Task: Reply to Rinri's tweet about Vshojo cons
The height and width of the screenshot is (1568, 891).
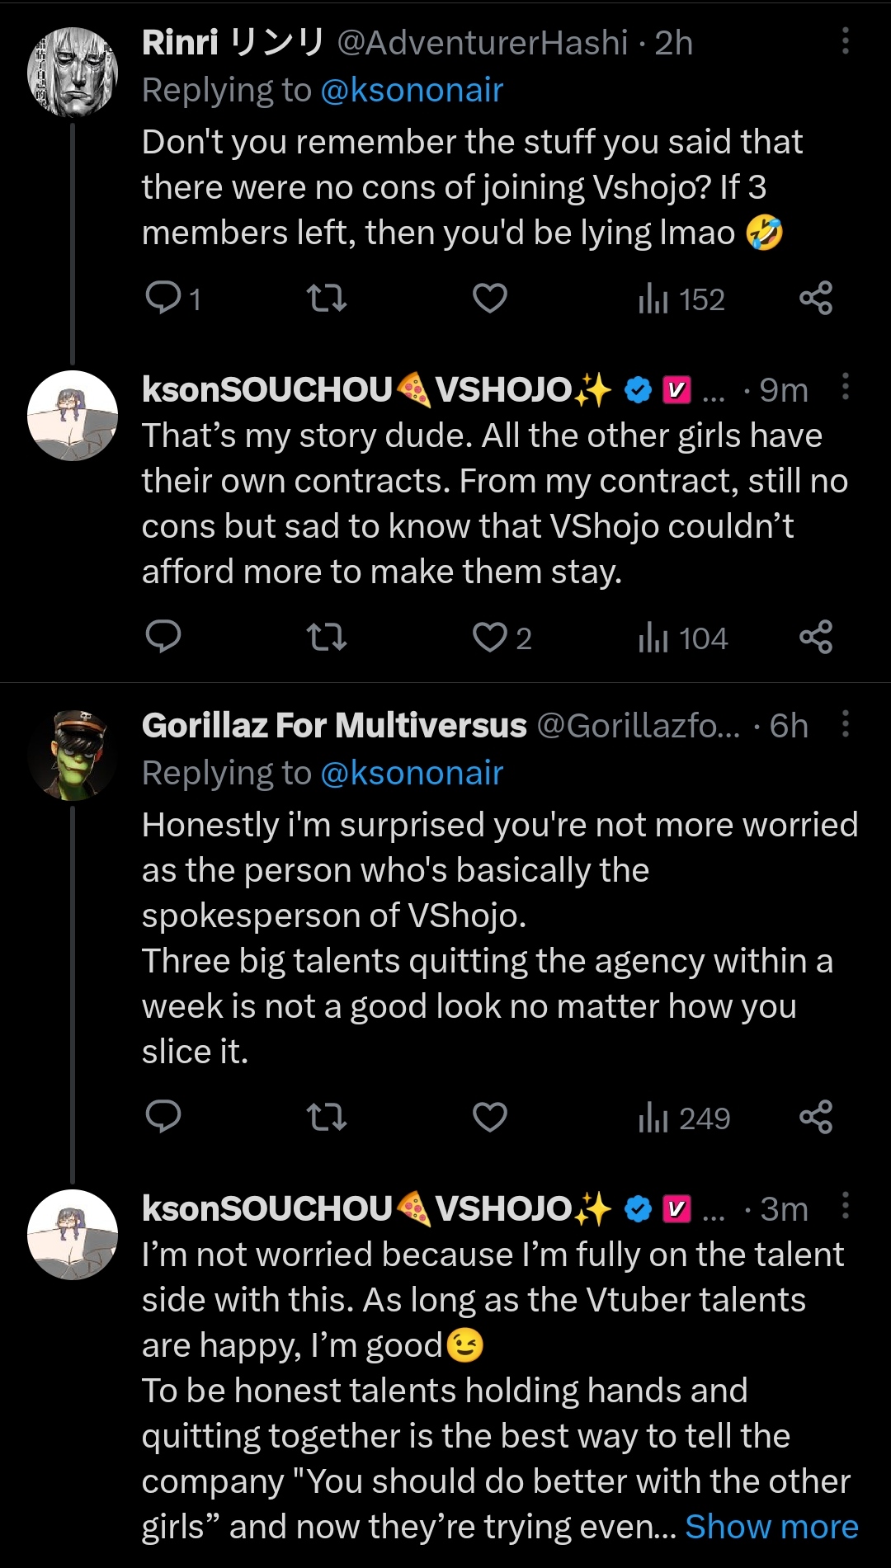Action: tap(173, 298)
